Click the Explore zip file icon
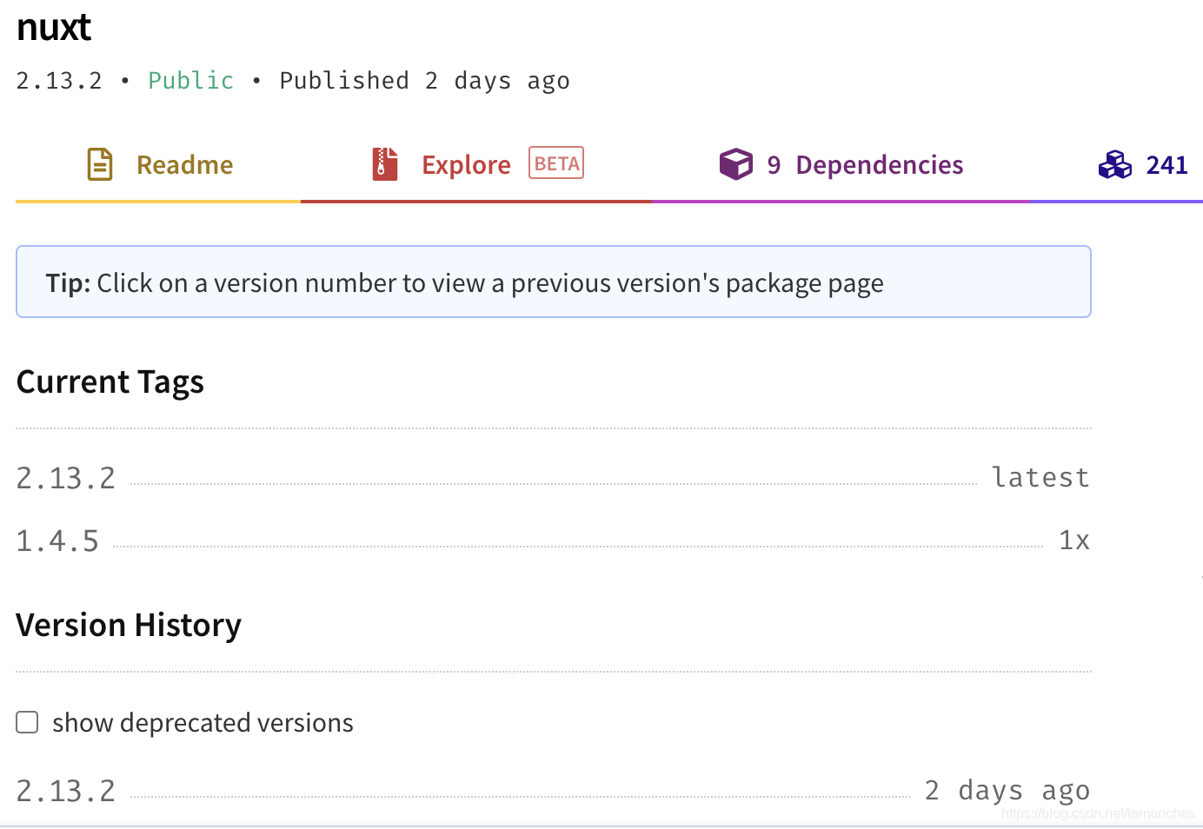Viewport: 1203px width, 829px height. (385, 164)
